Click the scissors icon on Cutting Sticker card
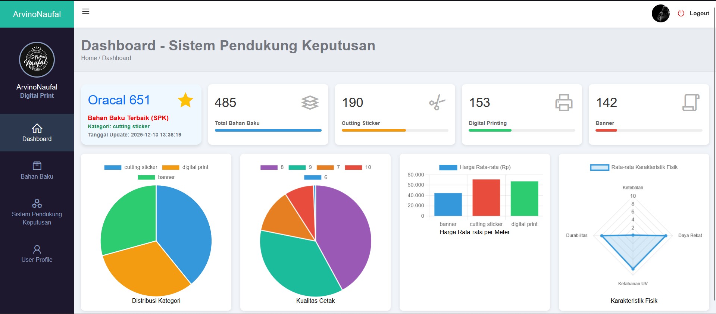The width and height of the screenshot is (716, 314). (437, 103)
